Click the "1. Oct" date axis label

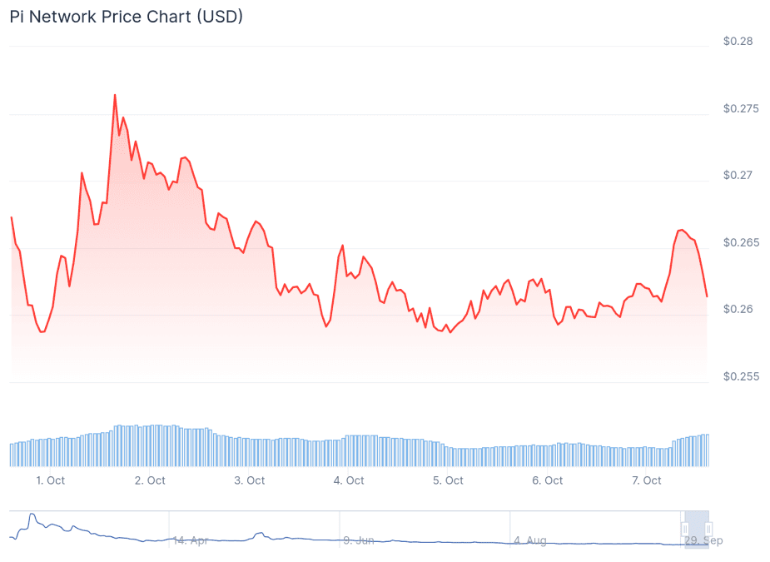tap(50, 480)
